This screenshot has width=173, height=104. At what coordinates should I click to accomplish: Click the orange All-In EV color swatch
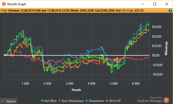coord(107,101)
